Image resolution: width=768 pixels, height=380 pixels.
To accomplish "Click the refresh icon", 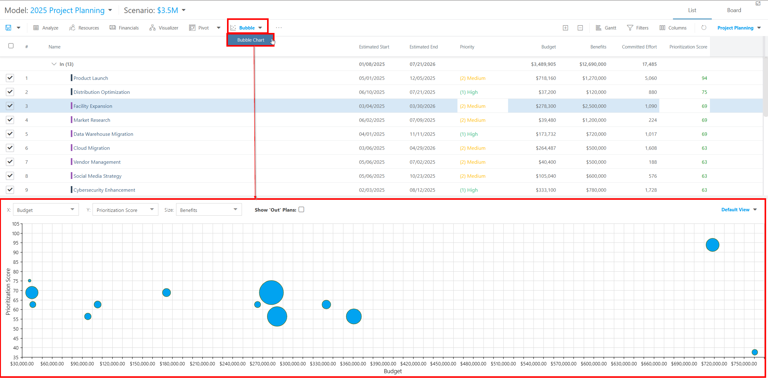I will click(x=704, y=28).
